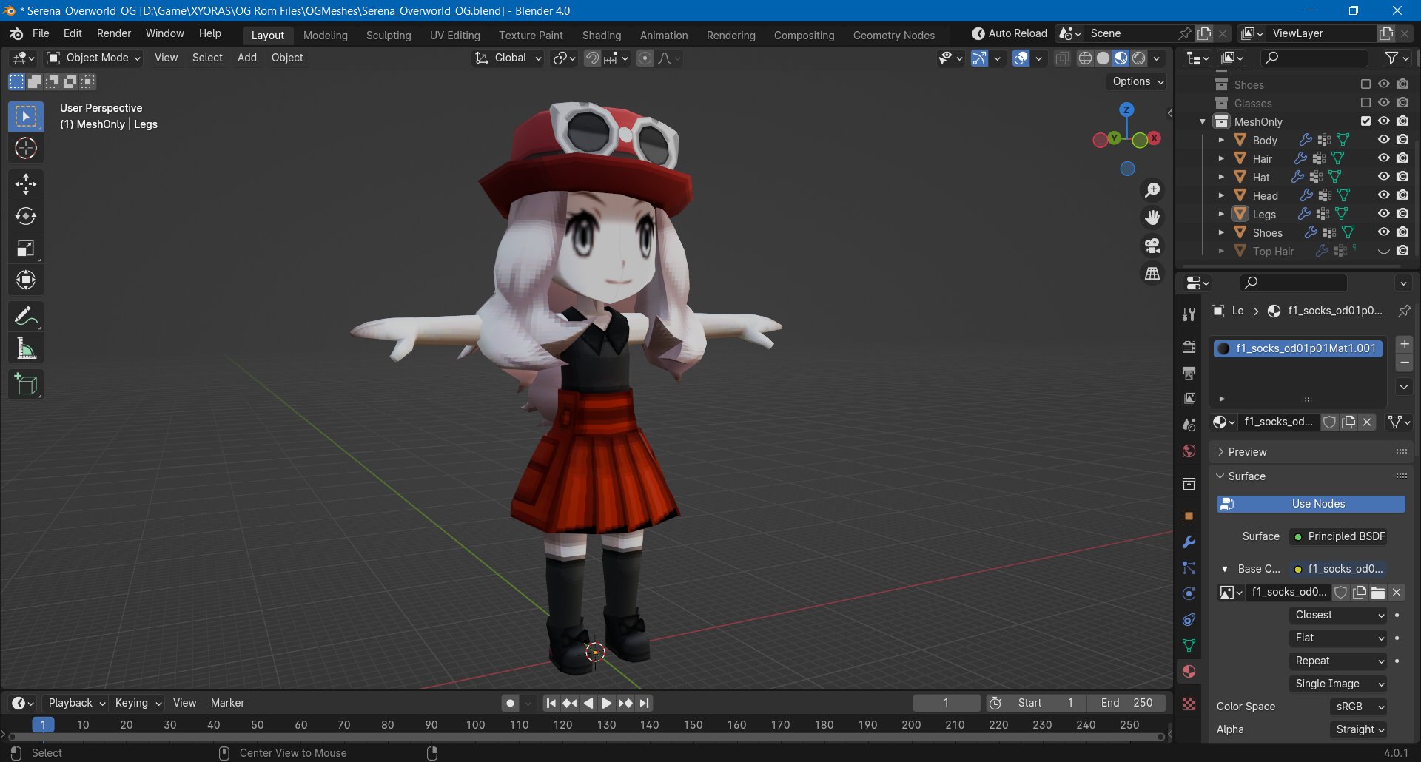Open the Modifiers wrench properties tab
Image resolution: width=1421 pixels, height=762 pixels.
(1189, 542)
